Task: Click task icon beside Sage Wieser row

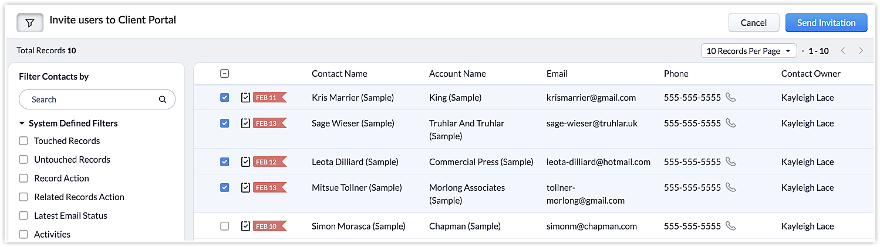Action: click(x=245, y=123)
